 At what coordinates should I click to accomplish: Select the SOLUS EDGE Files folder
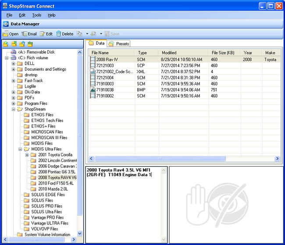pos(48,195)
